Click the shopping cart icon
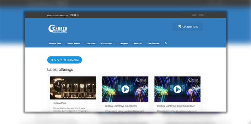The image size is (251, 124). (179, 26)
